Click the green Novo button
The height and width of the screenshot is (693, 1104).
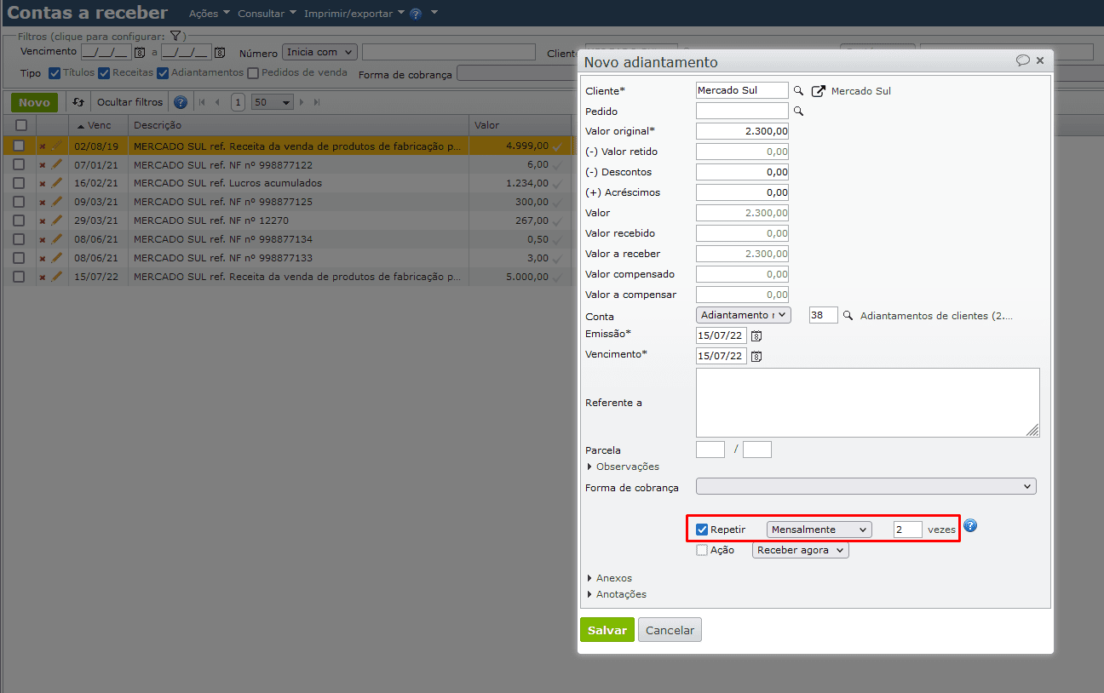(x=34, y=102)
